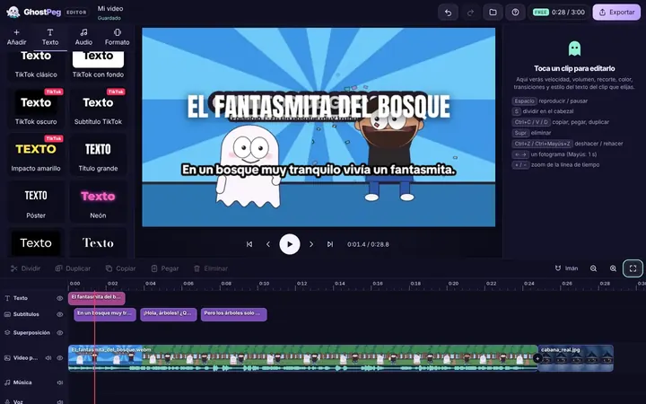Click the title text in the preview
Image resolution: width=646 pixels, height=404 pixels.
point(319,106)
